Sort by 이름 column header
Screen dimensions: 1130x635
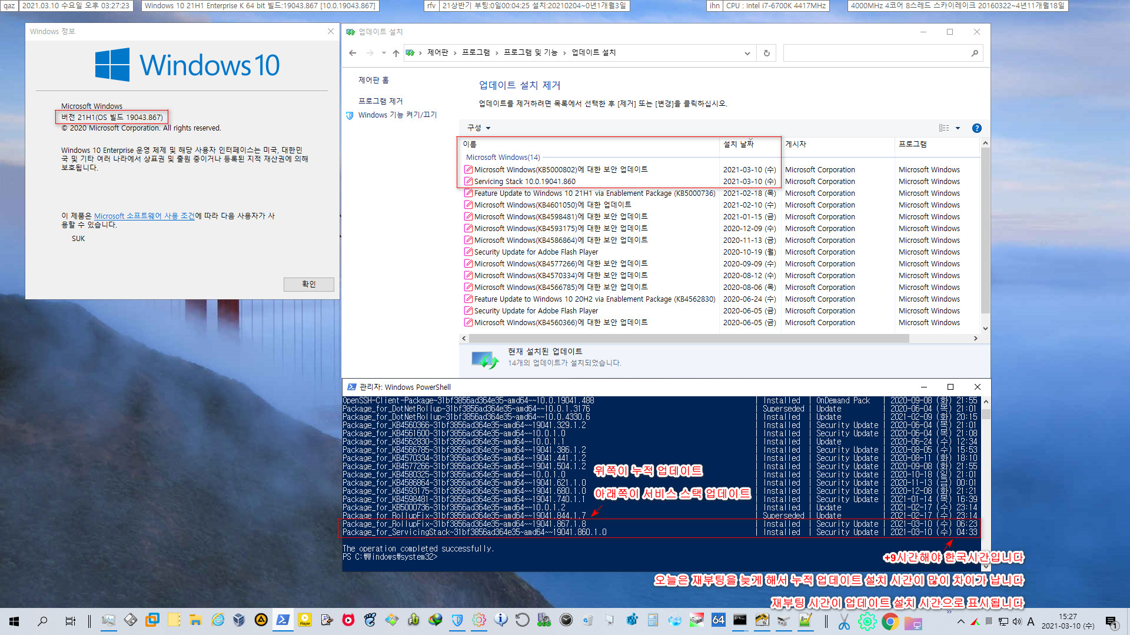click(589, 144)
